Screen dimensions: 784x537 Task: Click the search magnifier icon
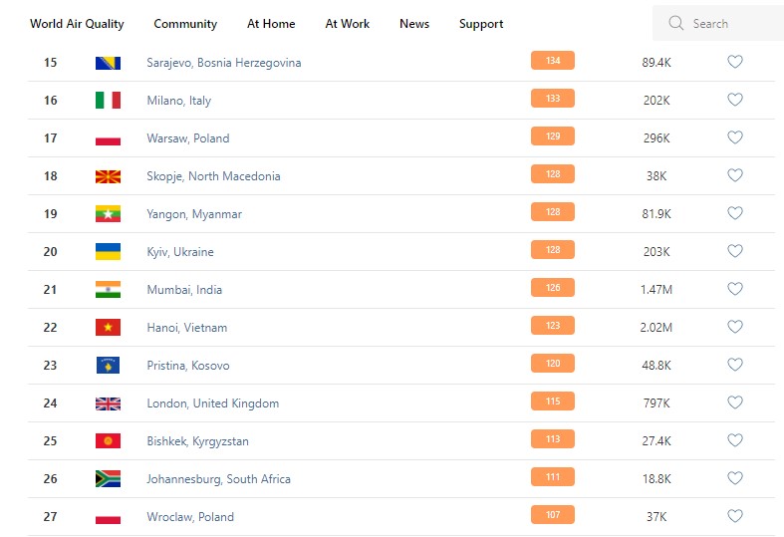(676, 23)
